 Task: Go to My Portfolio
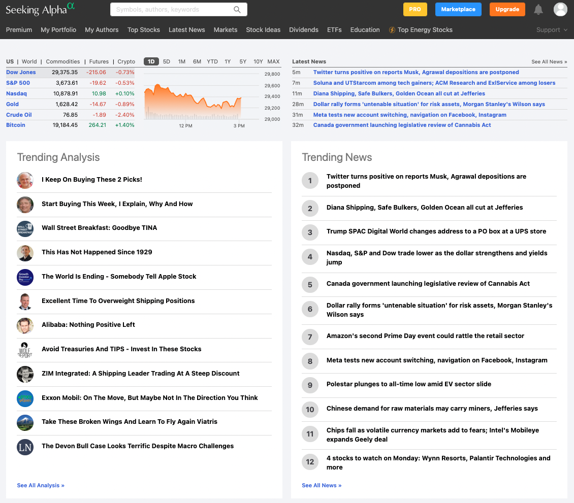[58, 30]
